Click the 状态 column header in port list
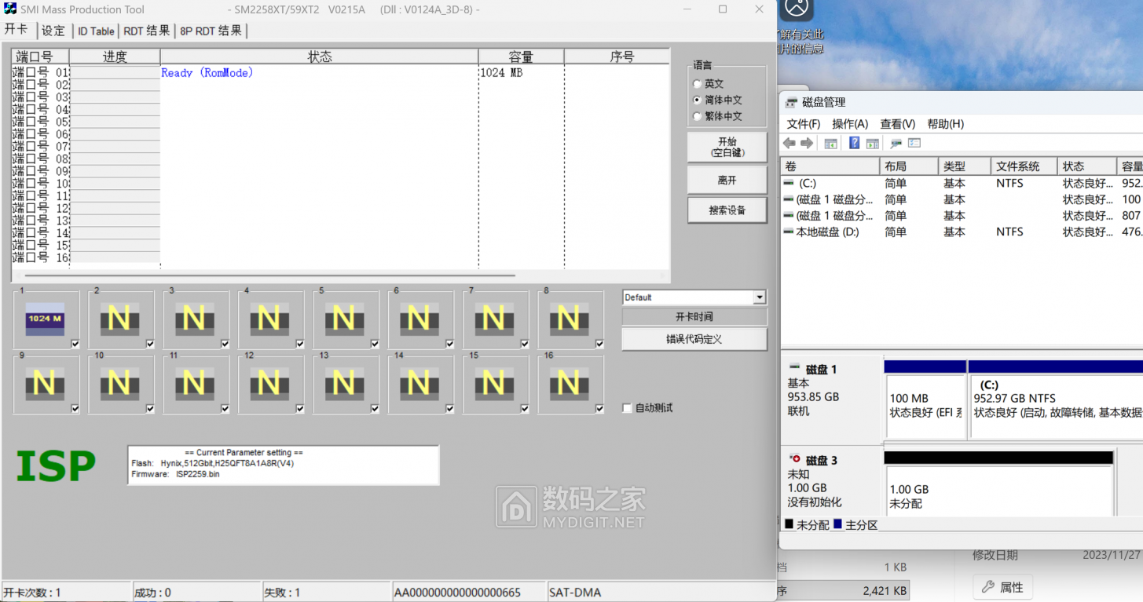Screen dimensions: 1143x602 320,57
